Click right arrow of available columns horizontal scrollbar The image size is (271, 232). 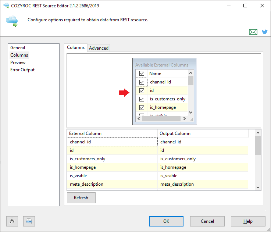pos(185,119)
